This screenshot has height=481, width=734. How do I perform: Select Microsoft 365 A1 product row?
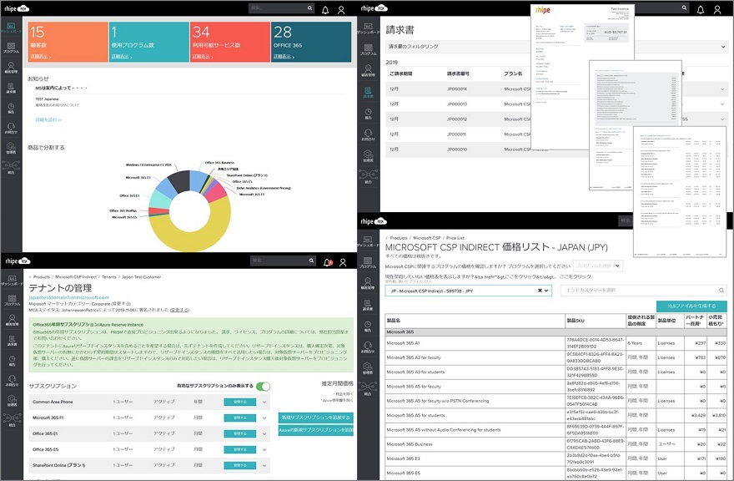556,343
